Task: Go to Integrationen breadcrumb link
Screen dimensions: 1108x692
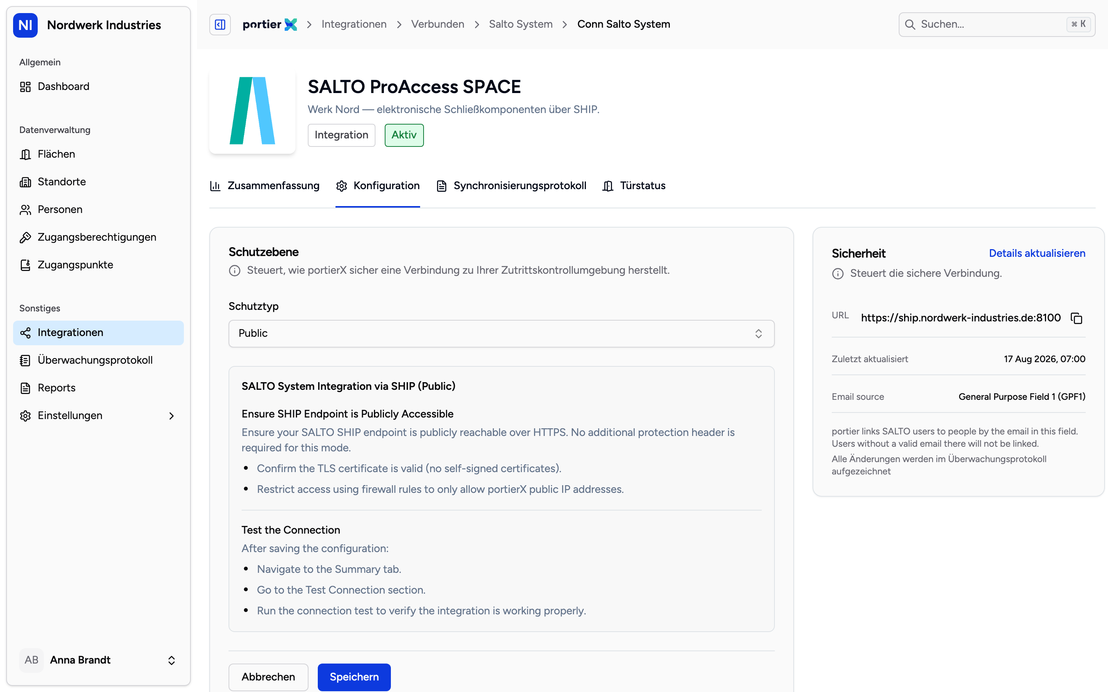Action: (x=354, y=24)
